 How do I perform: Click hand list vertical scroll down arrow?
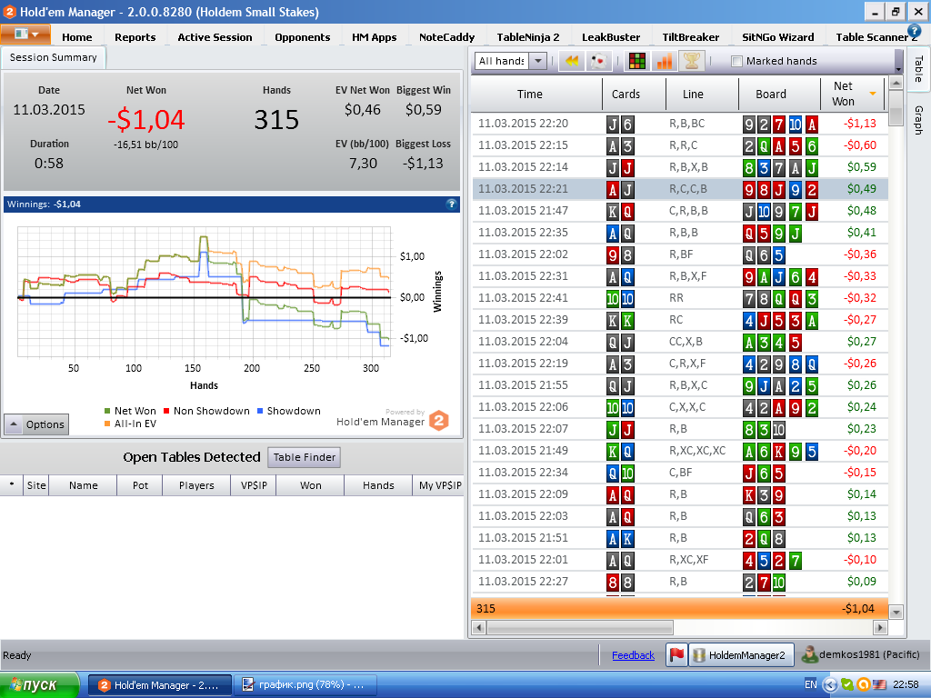tap(896, 612)
